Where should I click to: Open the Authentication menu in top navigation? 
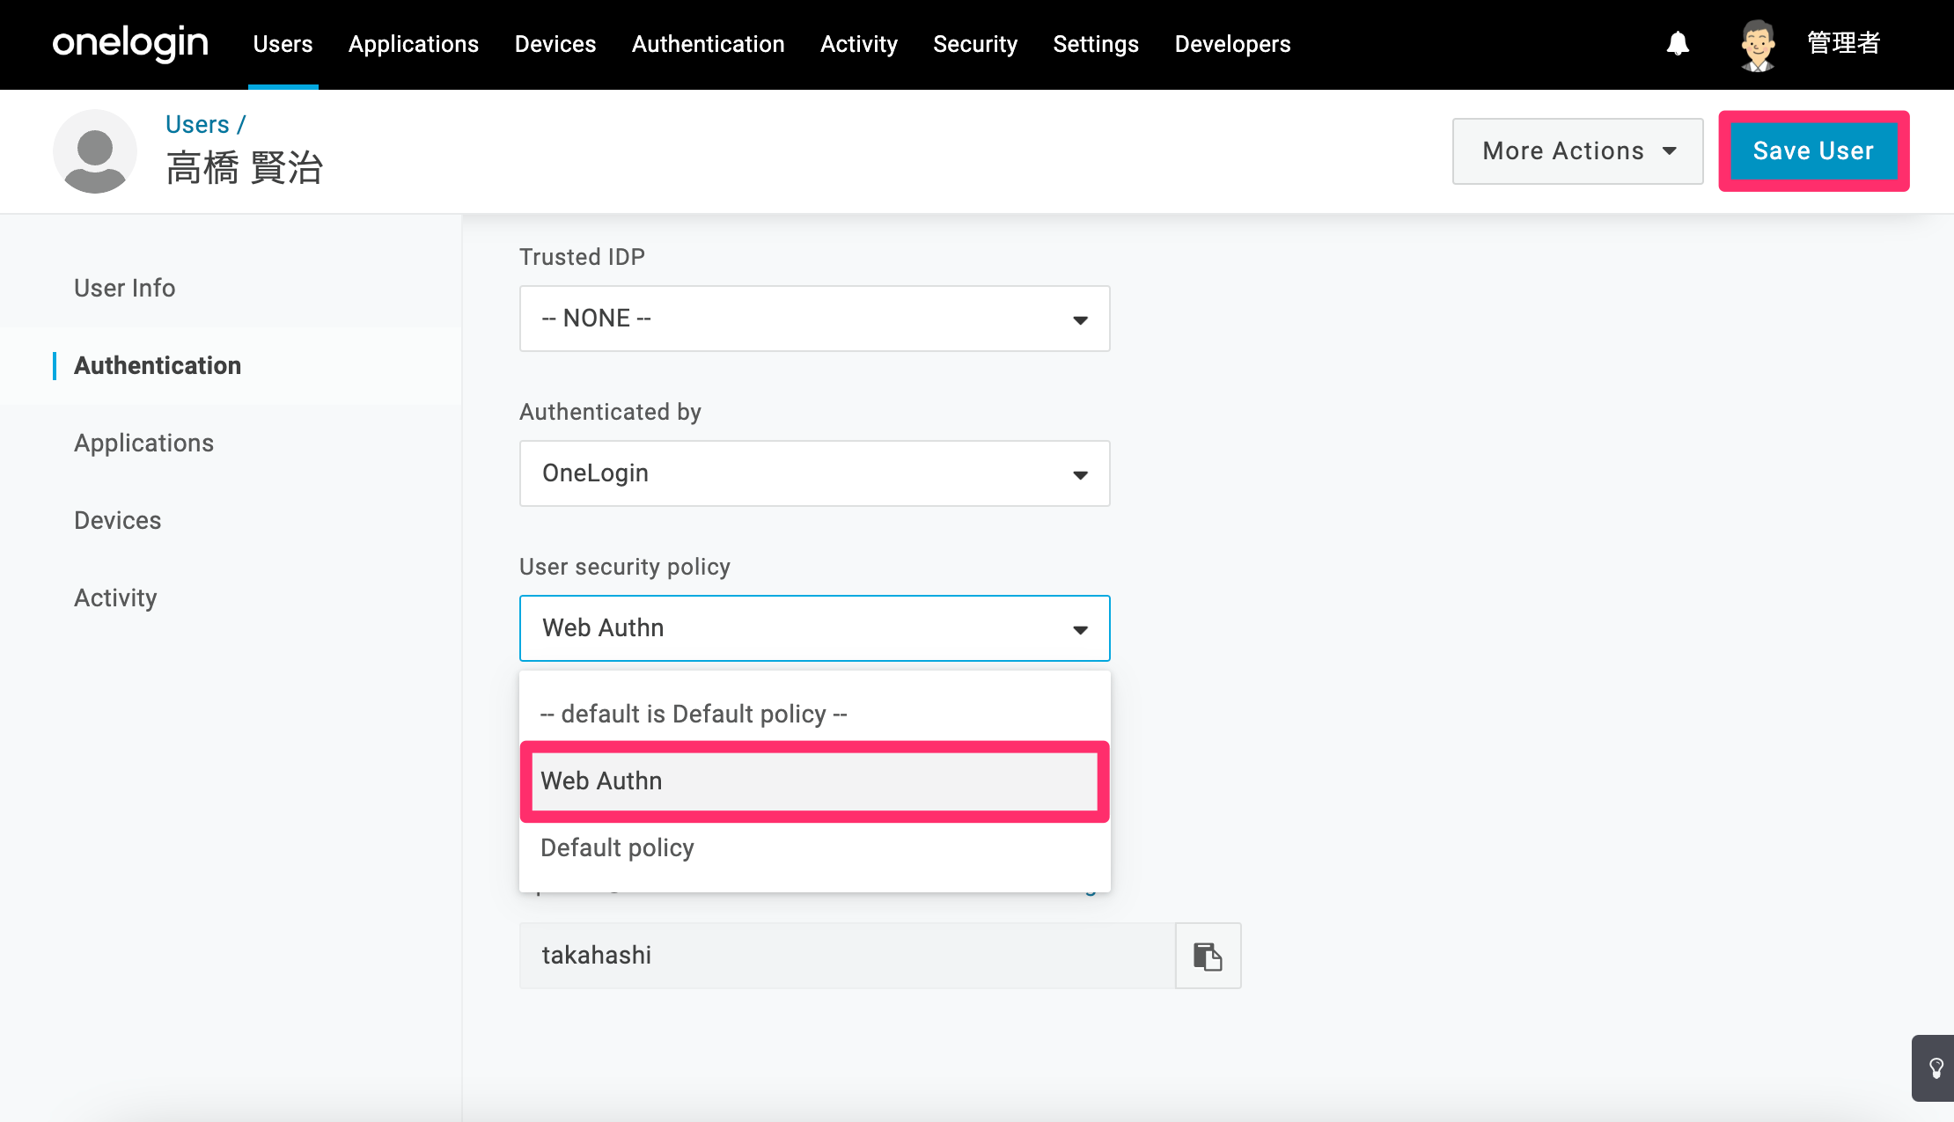(x=708, y=44)
